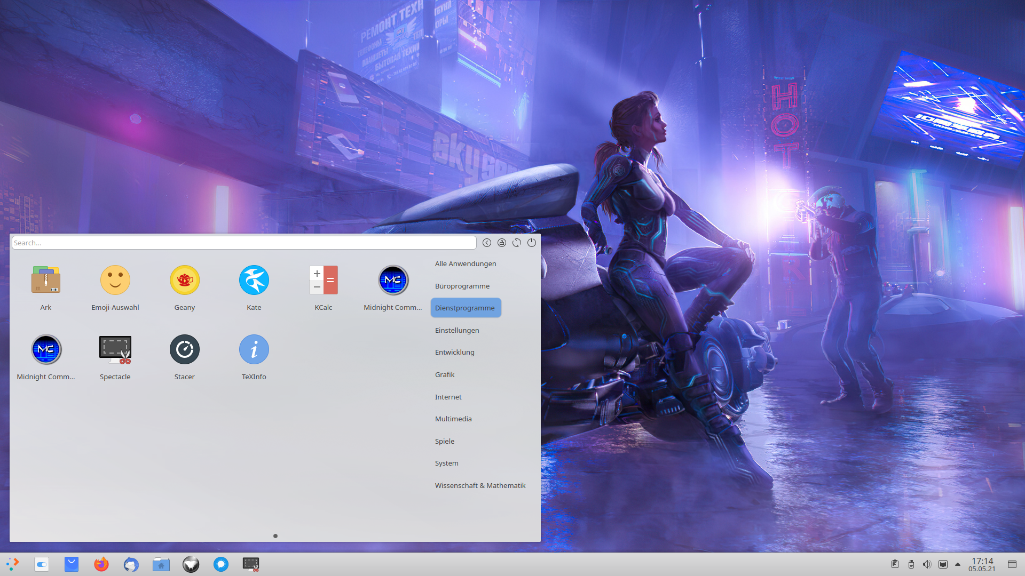The image size is (1025, 576).
Task: Open Kate text editor
Action: coord(254,288)
